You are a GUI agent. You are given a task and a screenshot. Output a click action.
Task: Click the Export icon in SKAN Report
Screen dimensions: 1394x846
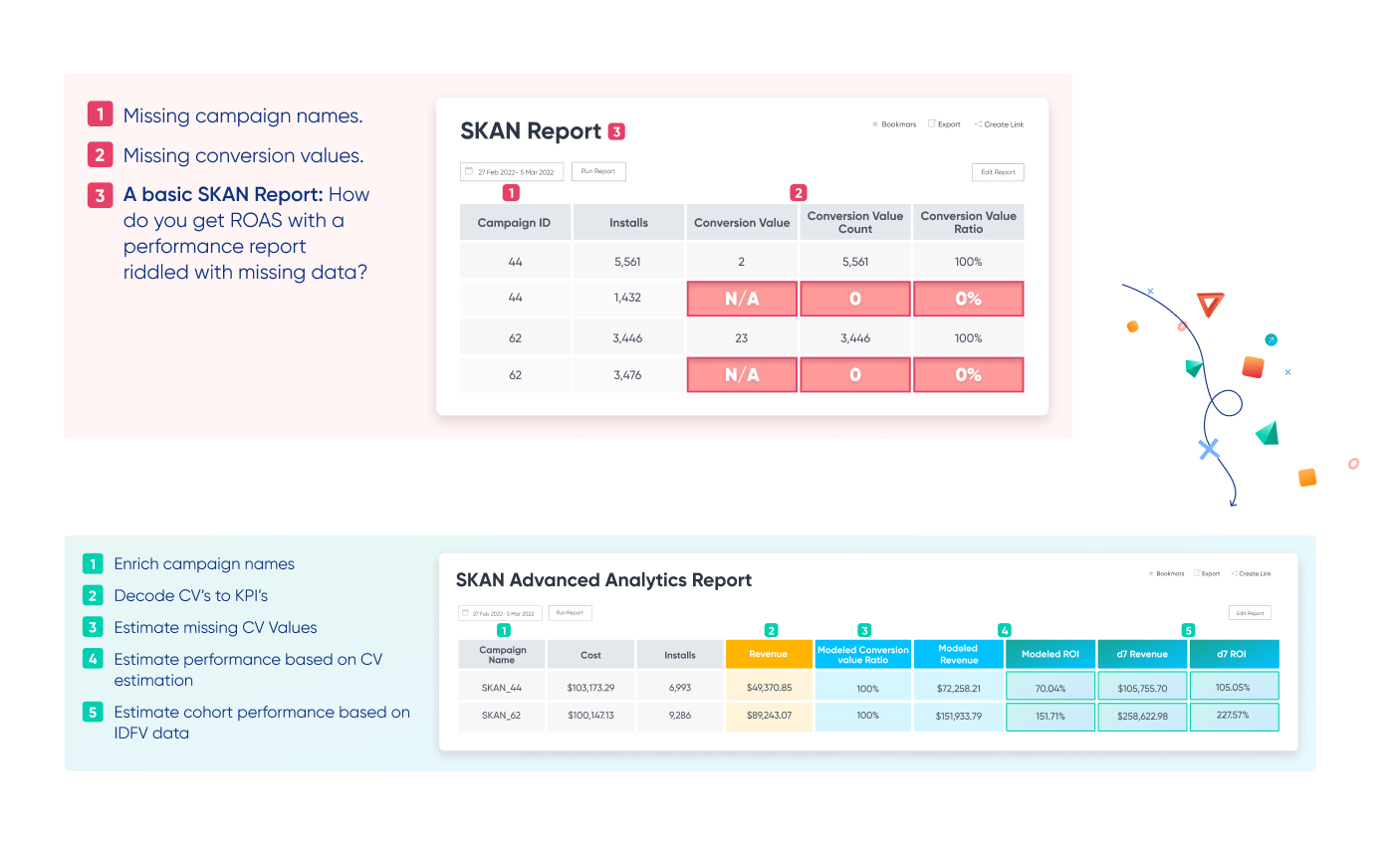pos(932,124)
